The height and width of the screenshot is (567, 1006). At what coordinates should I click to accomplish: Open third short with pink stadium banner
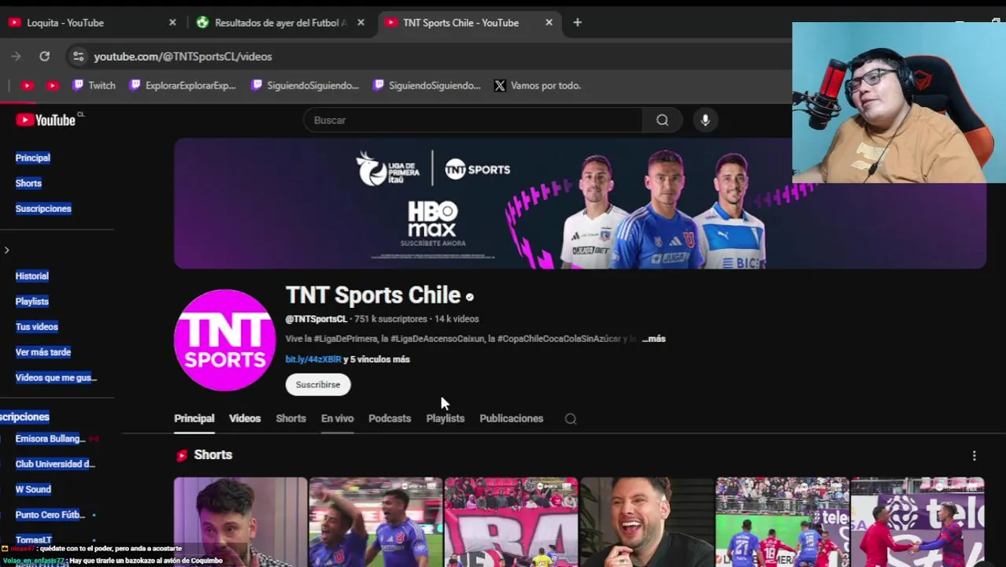pyautogui.click(x=511, y=521)
